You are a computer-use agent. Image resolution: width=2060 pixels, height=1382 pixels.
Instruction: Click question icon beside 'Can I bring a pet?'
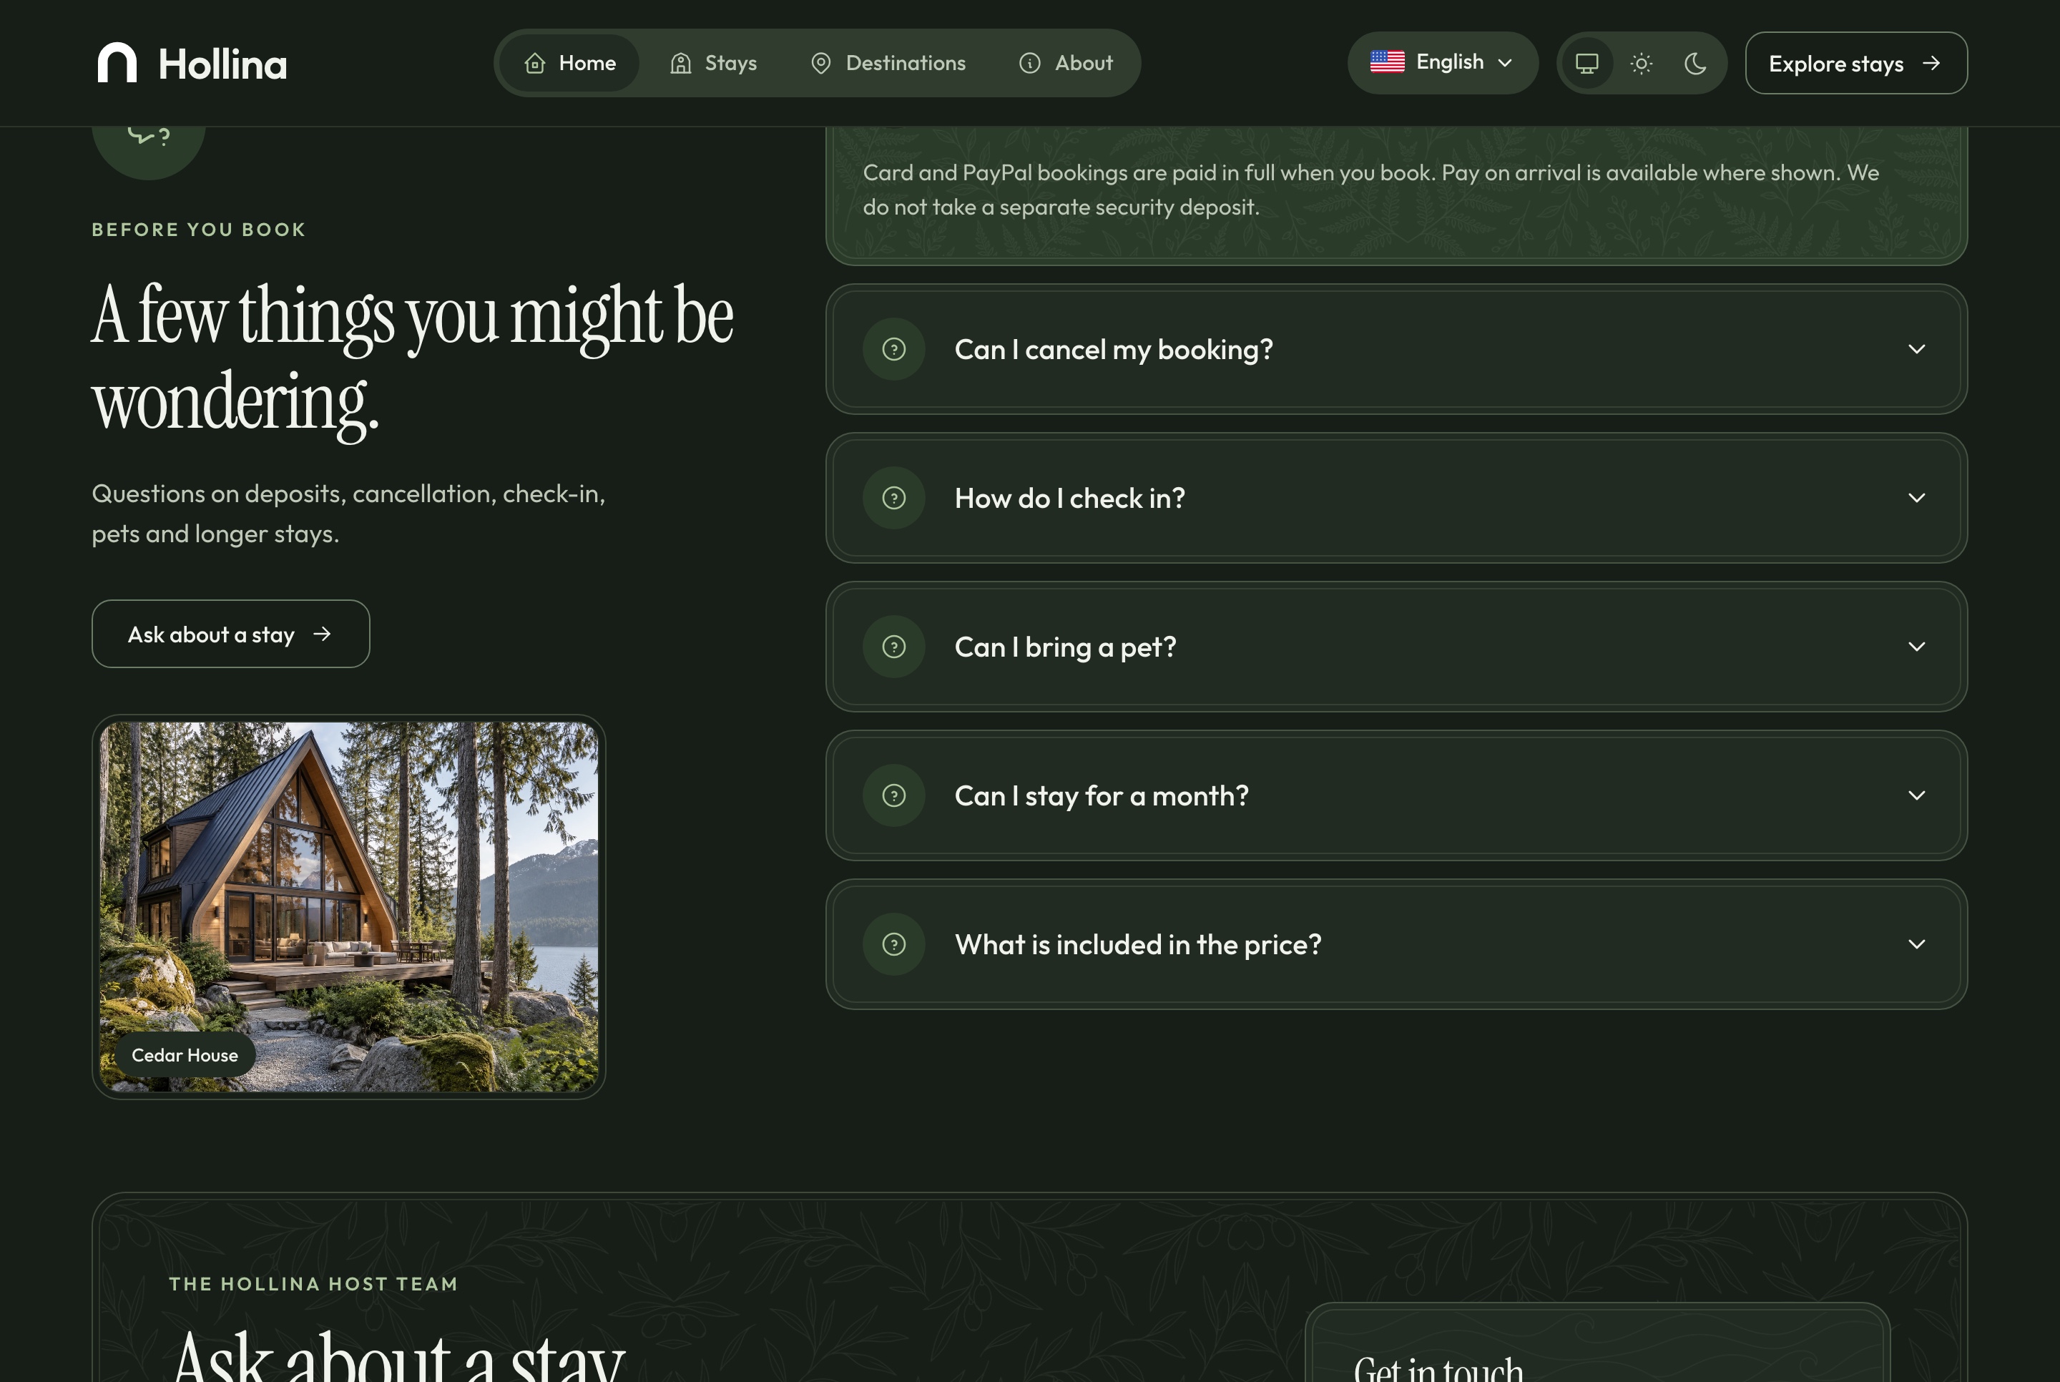point(893,647)
